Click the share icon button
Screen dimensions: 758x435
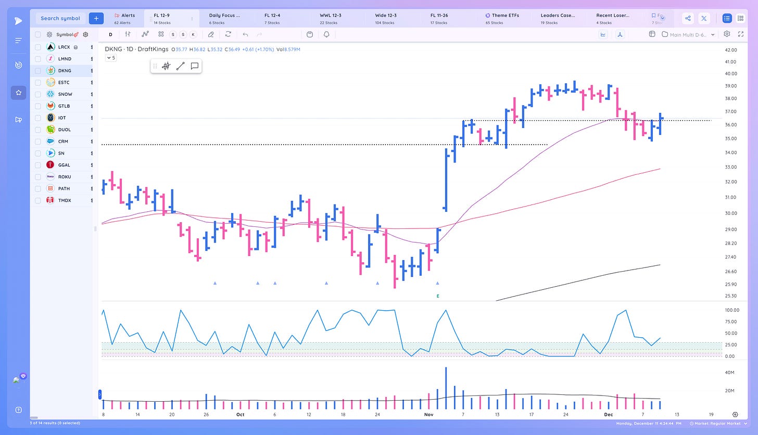[688, 18]
